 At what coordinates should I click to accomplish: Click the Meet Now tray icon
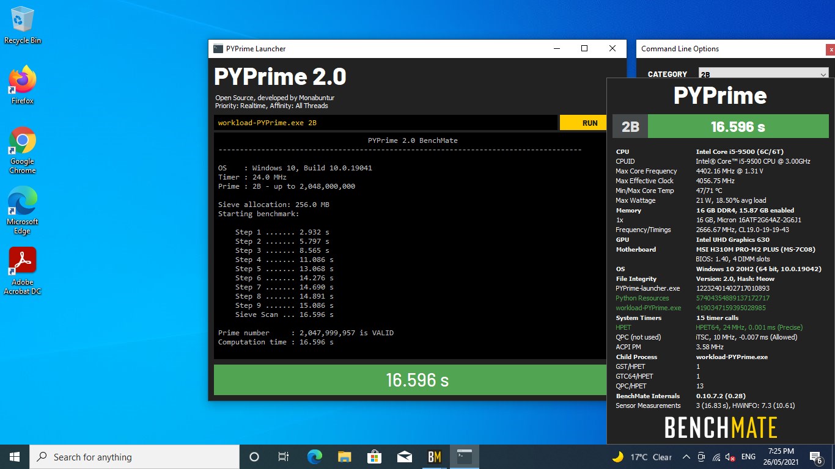pyautogui.click(x=701, y=457)
